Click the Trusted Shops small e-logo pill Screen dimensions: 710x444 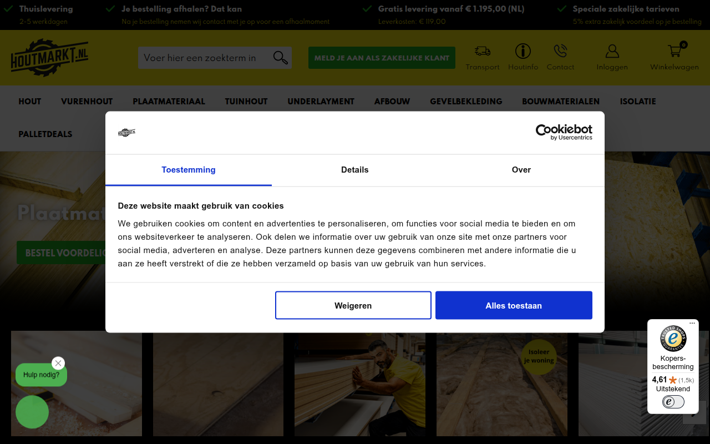[673, 402]
